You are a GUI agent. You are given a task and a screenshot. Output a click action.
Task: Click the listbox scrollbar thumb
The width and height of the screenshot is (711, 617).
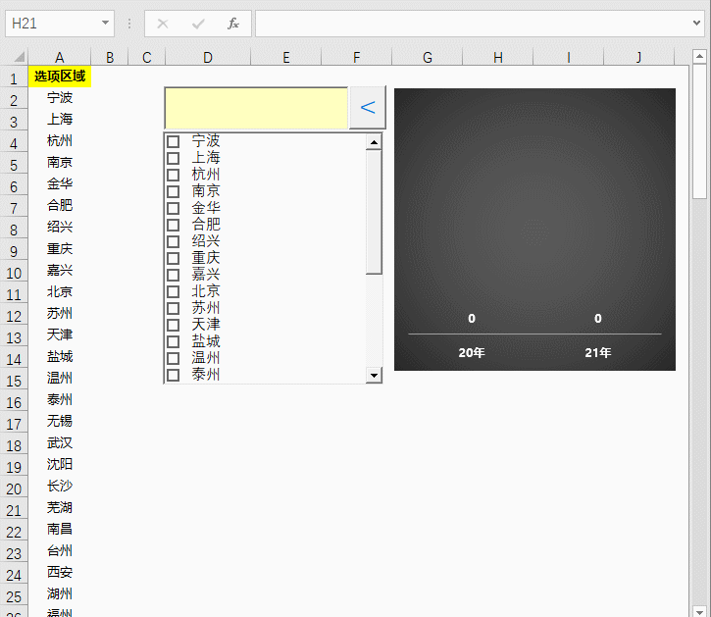click(x=374, y=212)
